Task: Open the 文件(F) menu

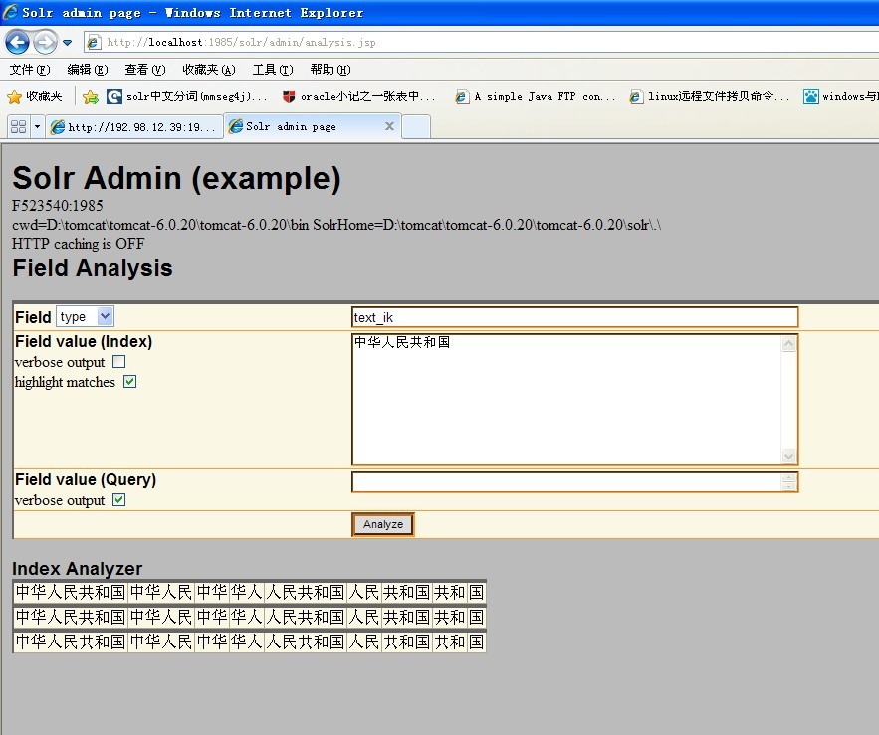Action: pyautogui.click(x=30, y=70)
